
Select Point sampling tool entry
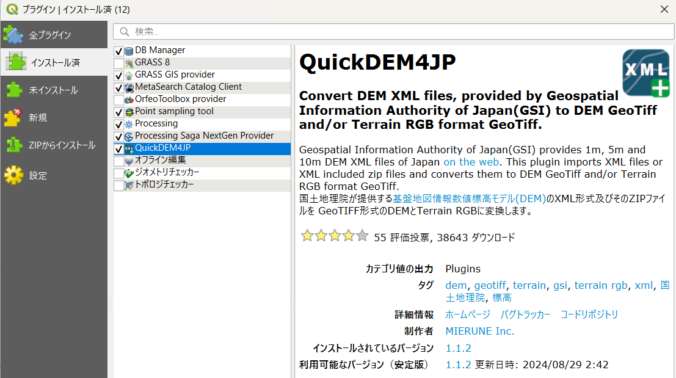pyautogui.click(x=174, y=111)
